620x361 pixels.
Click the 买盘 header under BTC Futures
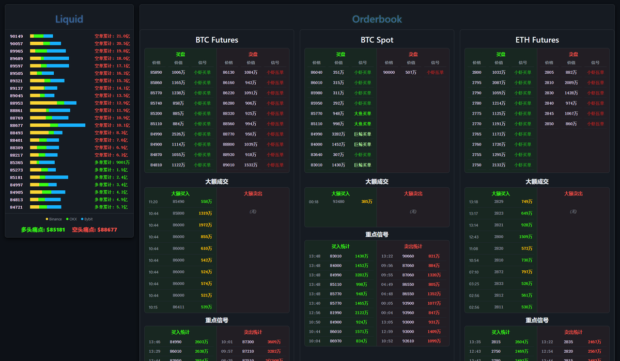point(181,54)
